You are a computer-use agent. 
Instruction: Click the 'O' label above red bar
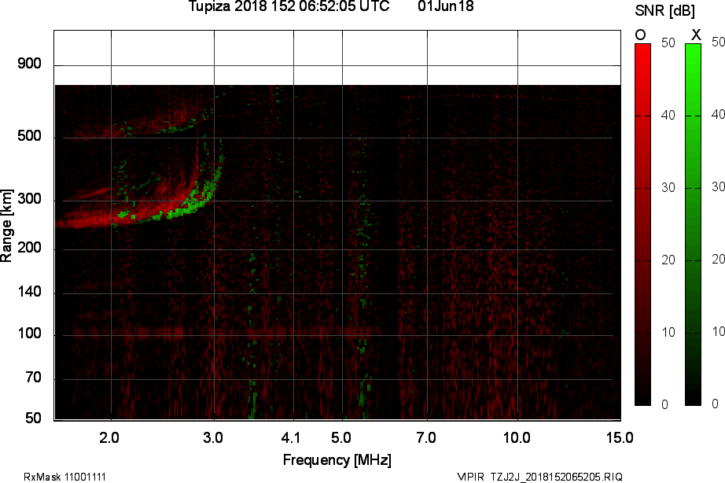[x=640, y=35]
